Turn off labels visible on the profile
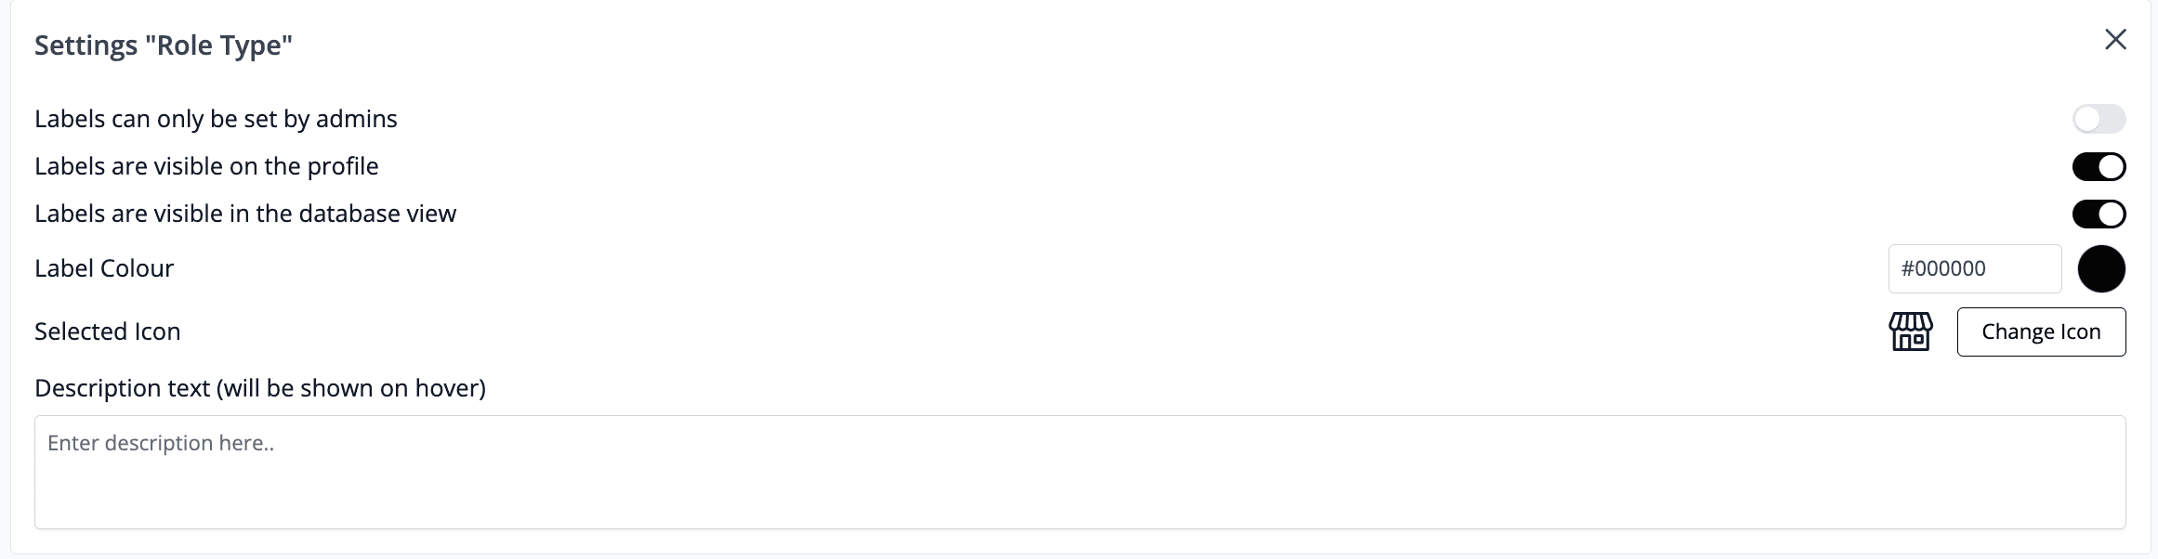The width and height of the screenshot is (2158, 559). tap(2099, 167)
